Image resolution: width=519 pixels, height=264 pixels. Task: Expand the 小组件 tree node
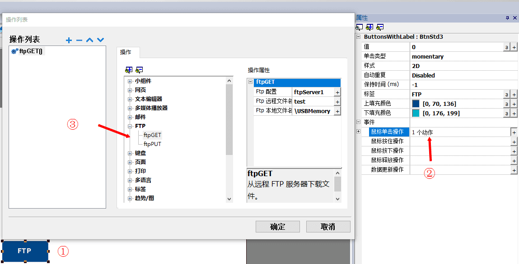pyautogui.click(x=130, y=81)
